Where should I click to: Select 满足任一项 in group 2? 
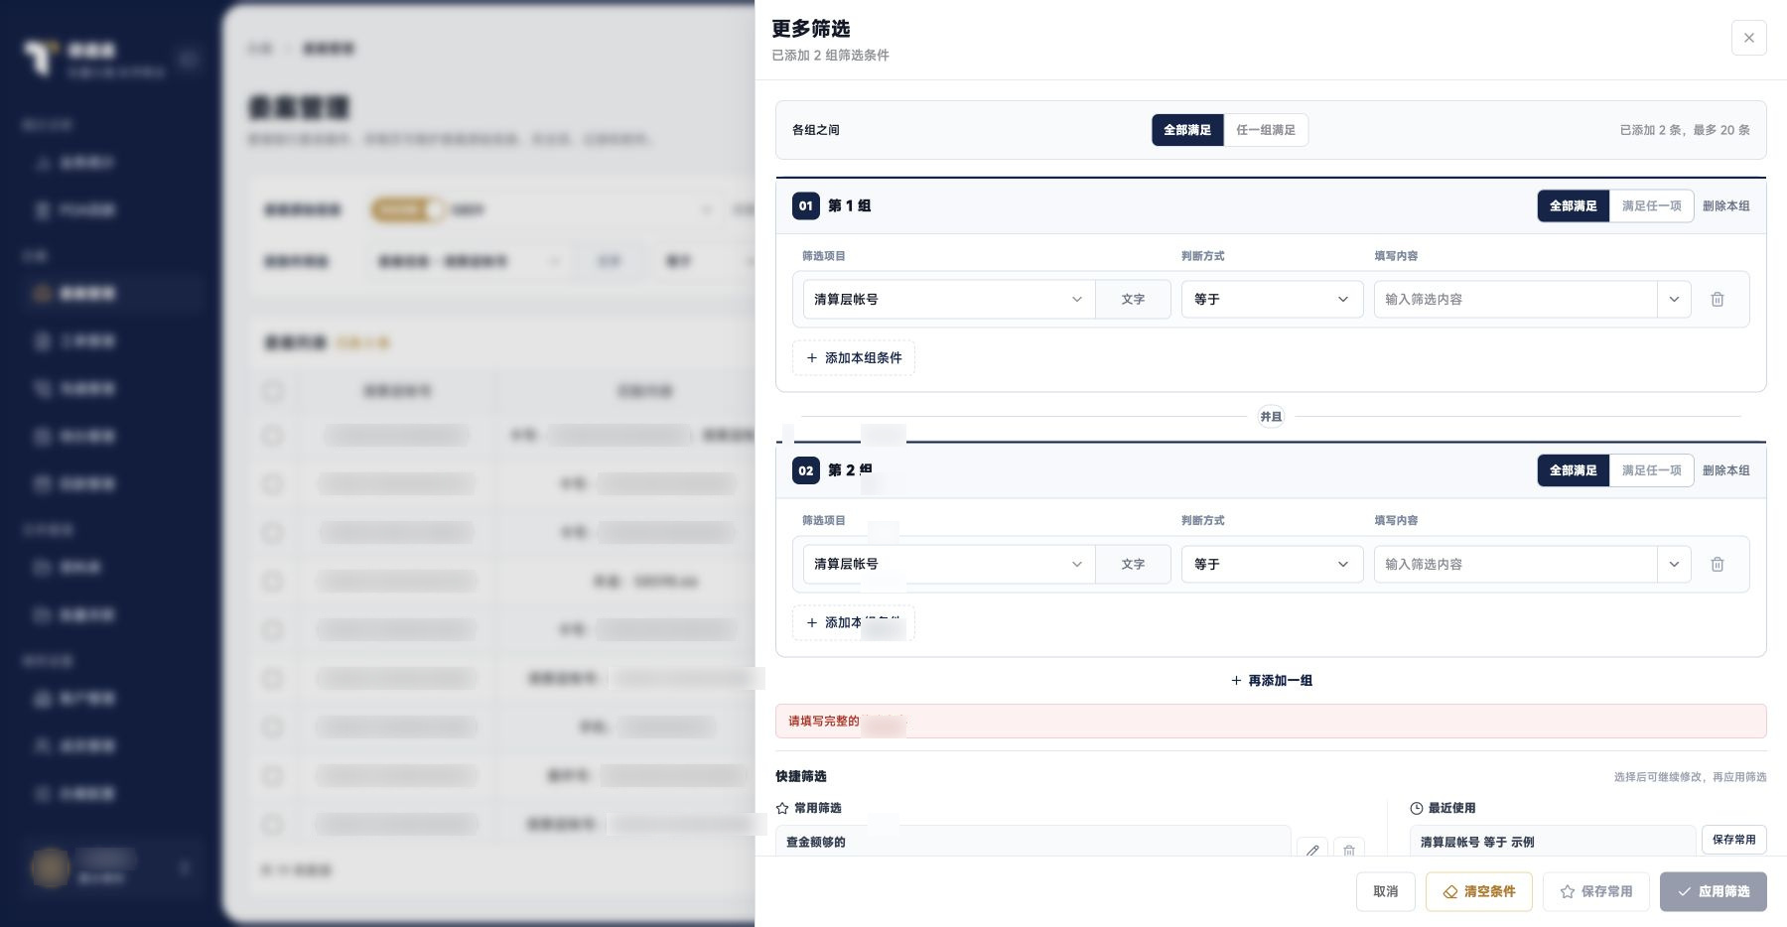[1651, 470]
